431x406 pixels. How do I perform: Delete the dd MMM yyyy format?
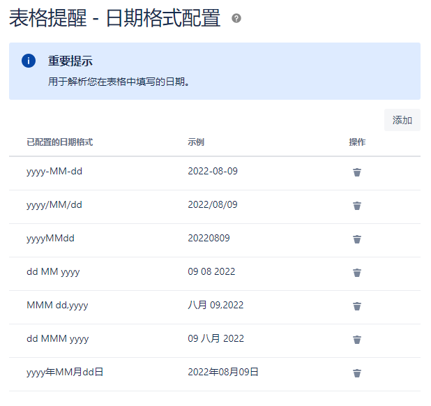357,340
